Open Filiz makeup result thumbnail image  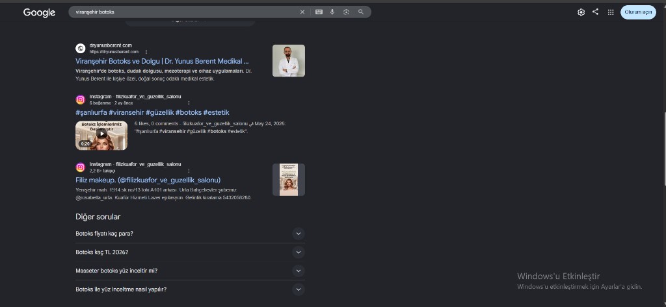tap(288, 180)
